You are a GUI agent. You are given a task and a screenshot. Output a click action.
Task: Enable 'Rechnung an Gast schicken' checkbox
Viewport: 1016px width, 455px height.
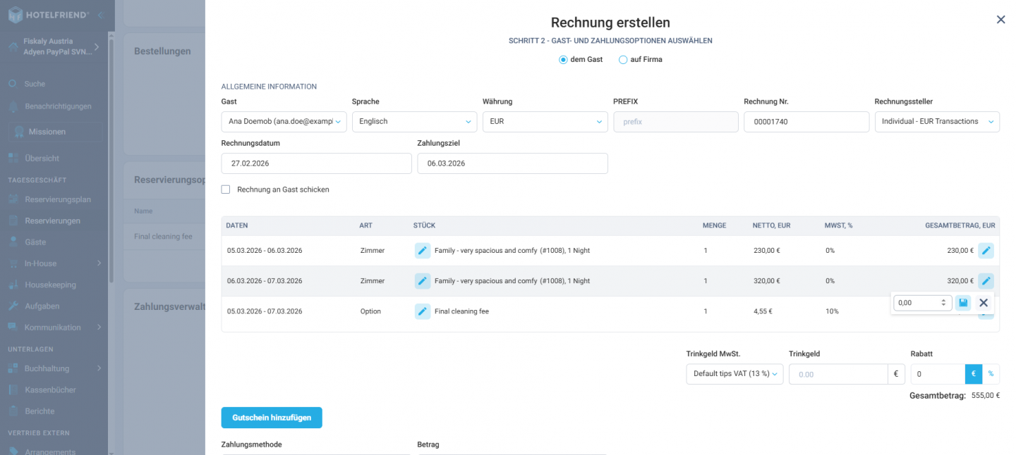(x=226, y=189)
